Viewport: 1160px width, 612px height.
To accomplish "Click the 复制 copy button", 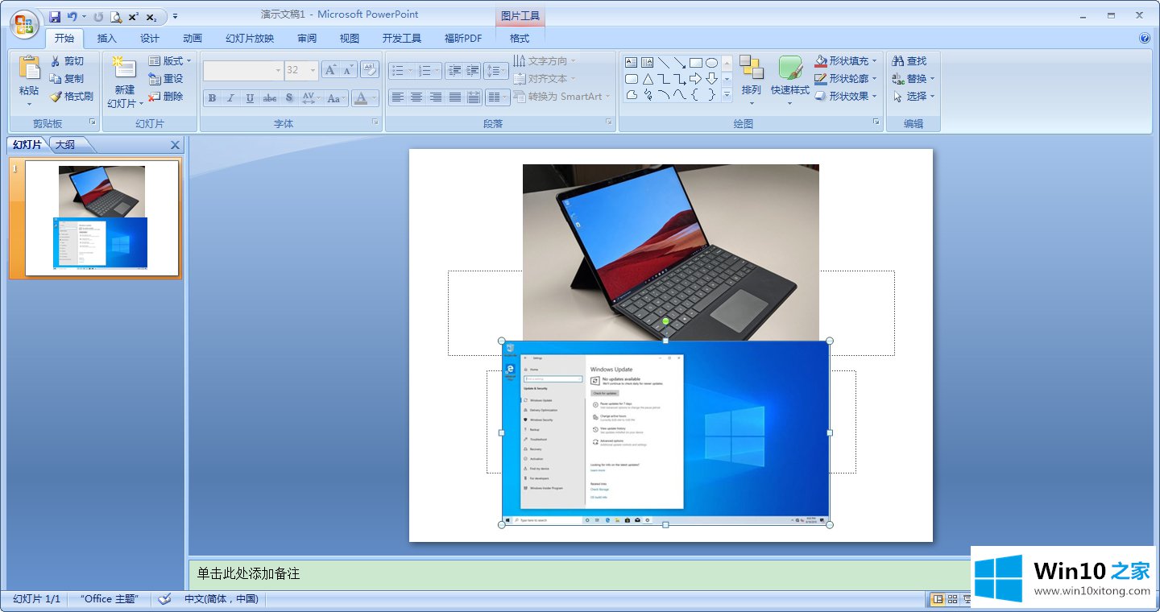I will (66, 79).
